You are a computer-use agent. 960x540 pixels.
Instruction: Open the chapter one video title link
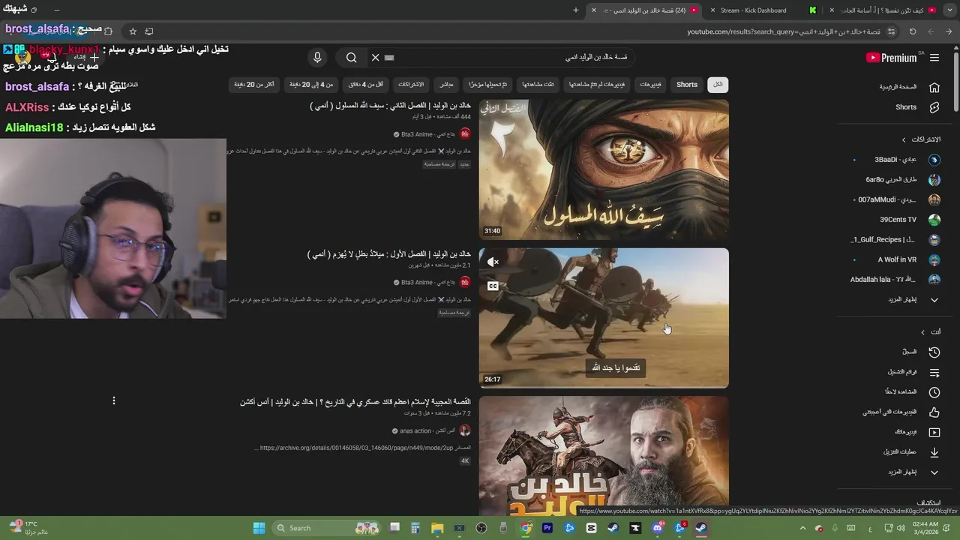pos(389,254)
